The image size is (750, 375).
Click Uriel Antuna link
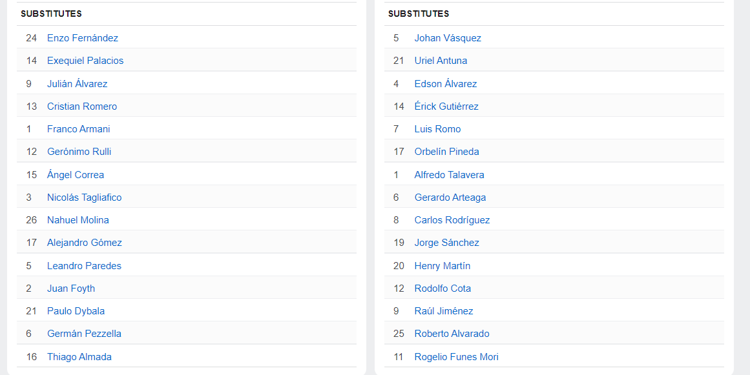(441, 61)
